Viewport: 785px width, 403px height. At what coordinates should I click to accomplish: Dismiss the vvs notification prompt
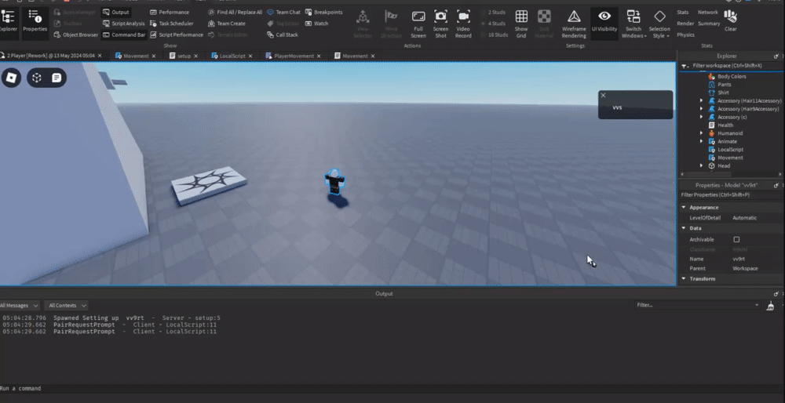(x=603, y=95)
